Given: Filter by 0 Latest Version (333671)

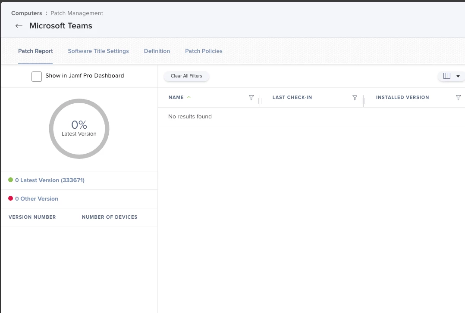Looking at the screenshot, I should coord(50,180).
